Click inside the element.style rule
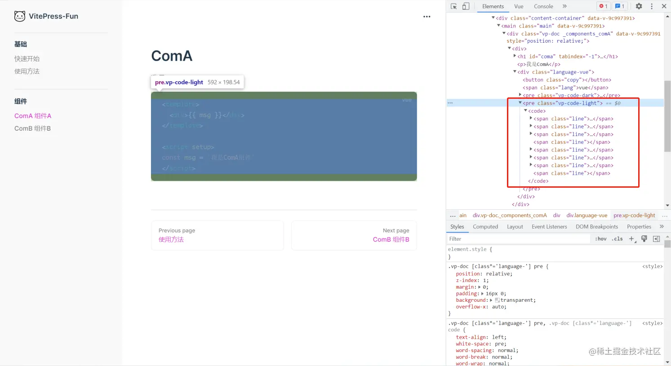This screenshot has width=671, height=366. click(555, 253)
